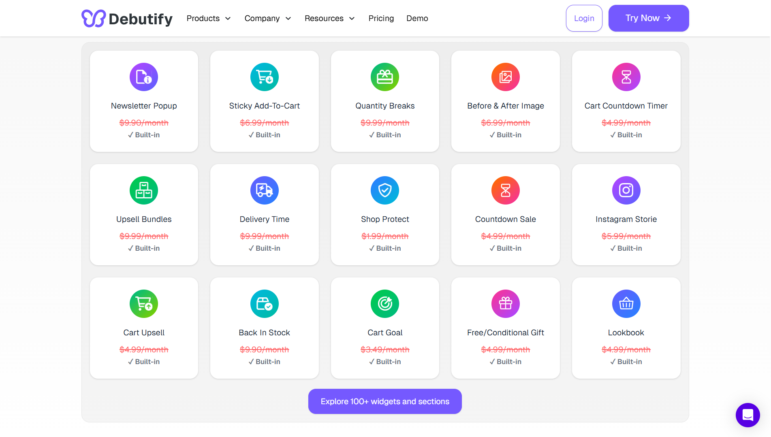Viewport: 771px width, 437px height.
Task: Open the Shop Protect shield icon
Action: coord(385,190)
